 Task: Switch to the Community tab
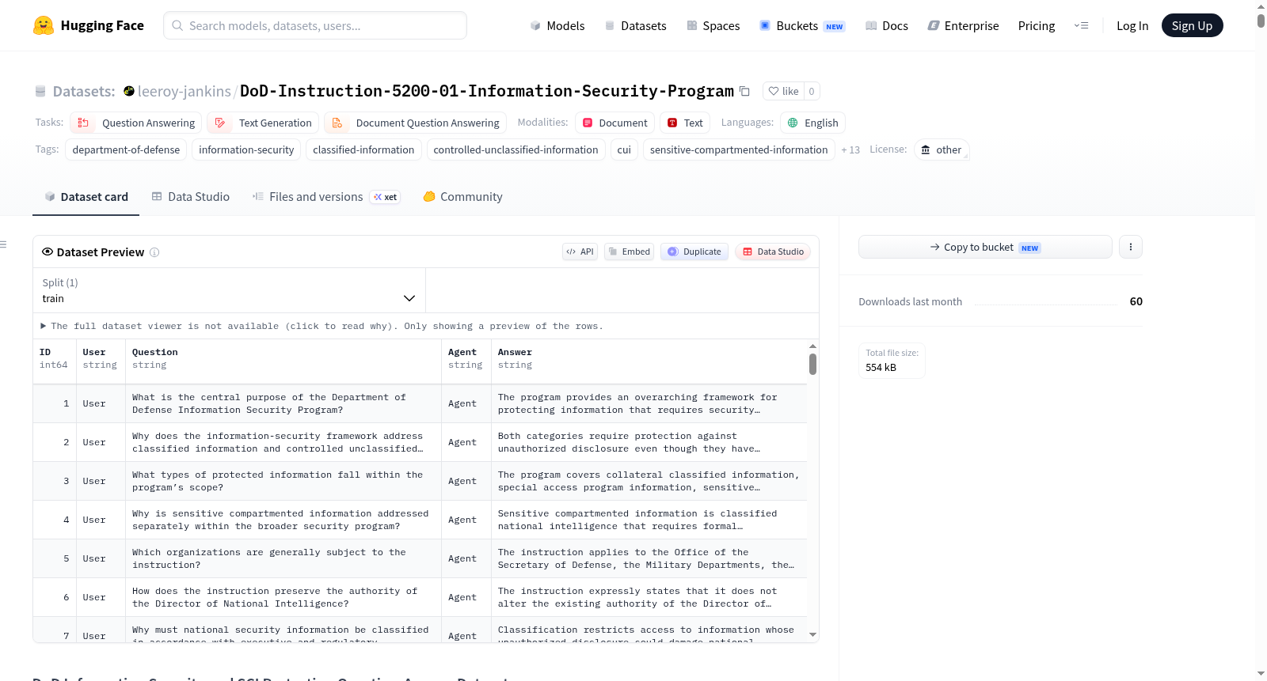click(x=463, y=197)
